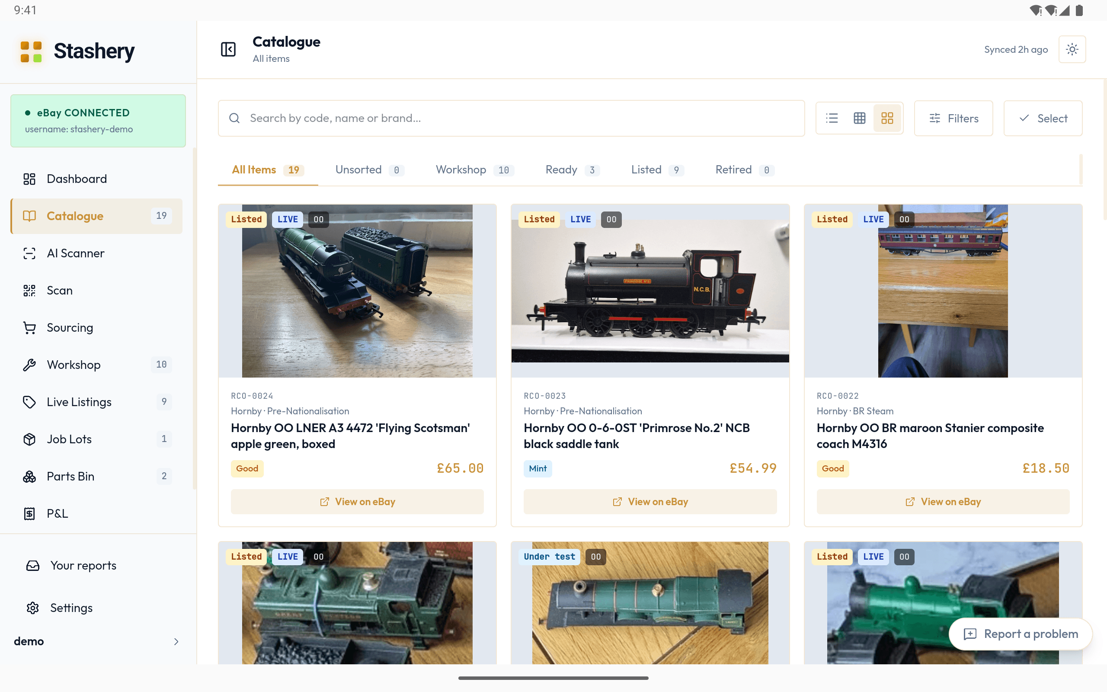Click the Mint condition badge
Image resolution: width=1107 pixels, height=692 pixels.
[x=538, y=469]
